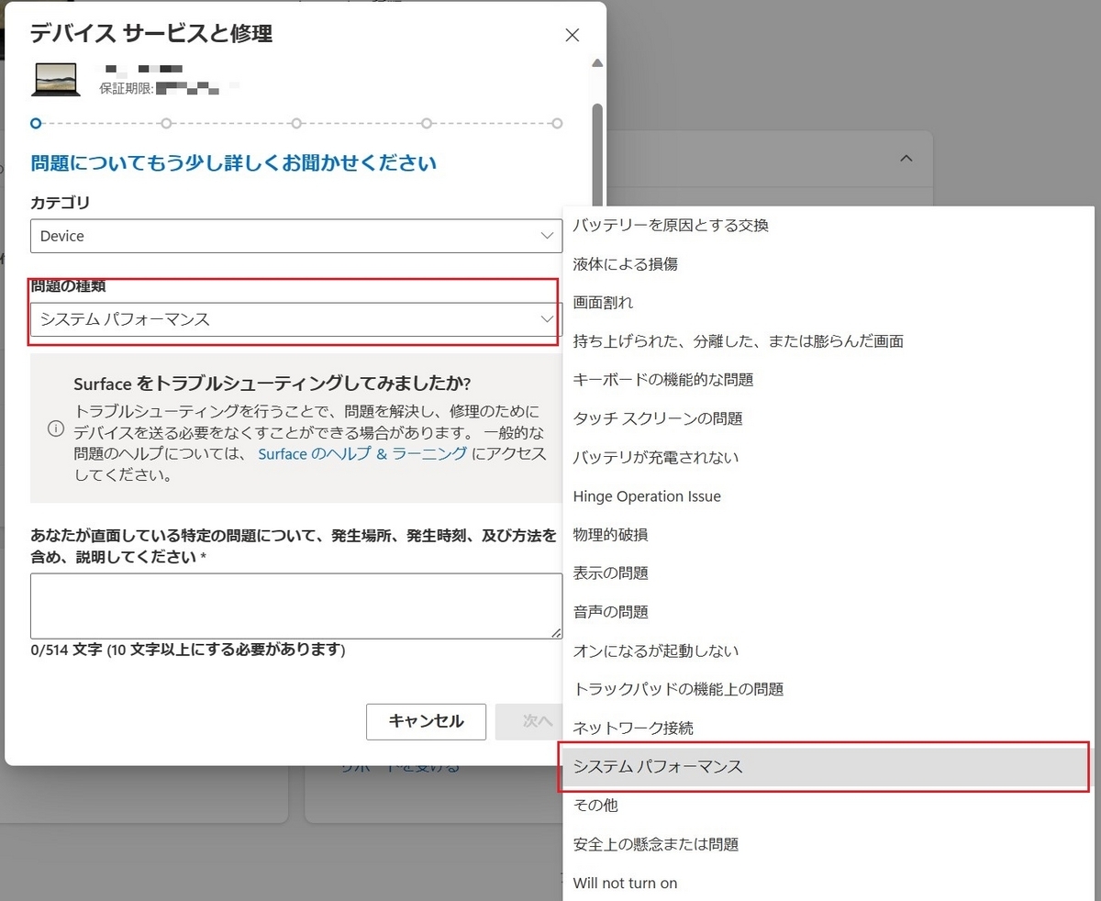This screenshot has width=1101, height=901.
Task: Select ネットワーク接続 option
Action: tap(829, 728)
